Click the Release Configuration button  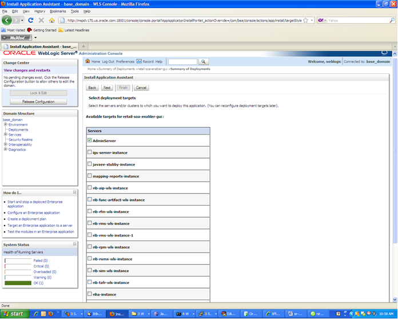(38, 102)
